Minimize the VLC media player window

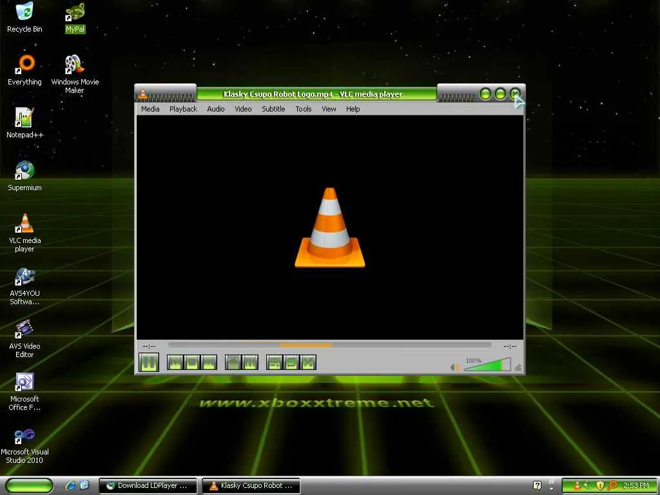485,94
